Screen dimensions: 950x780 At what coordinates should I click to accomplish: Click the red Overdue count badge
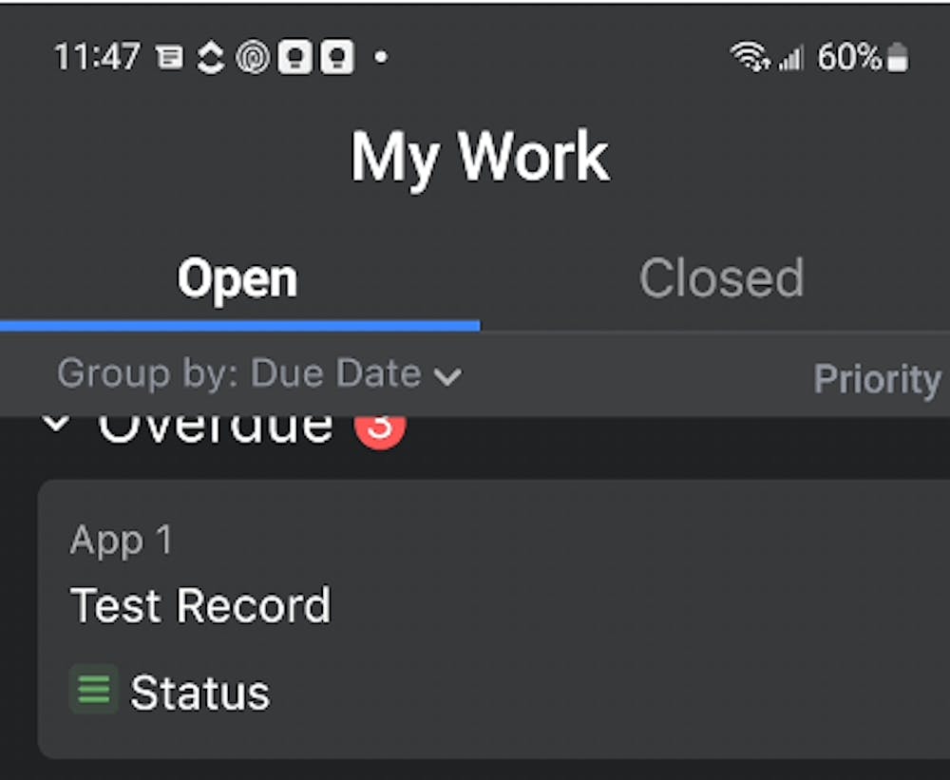[x=380, y=429]
